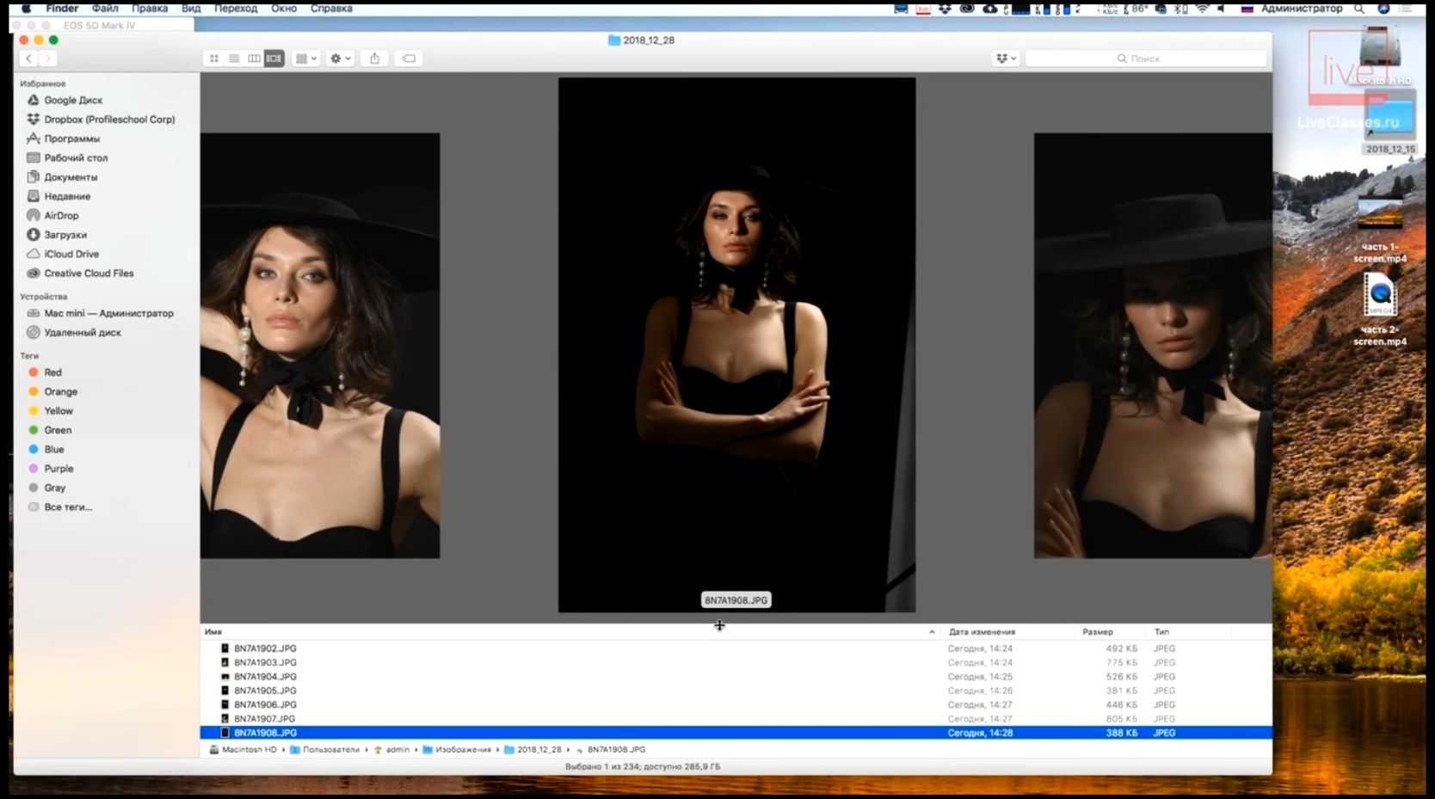Click the Share toolbar button
Image resolution: width=1435 pixels, height=799 pixels.
point(374,58)
